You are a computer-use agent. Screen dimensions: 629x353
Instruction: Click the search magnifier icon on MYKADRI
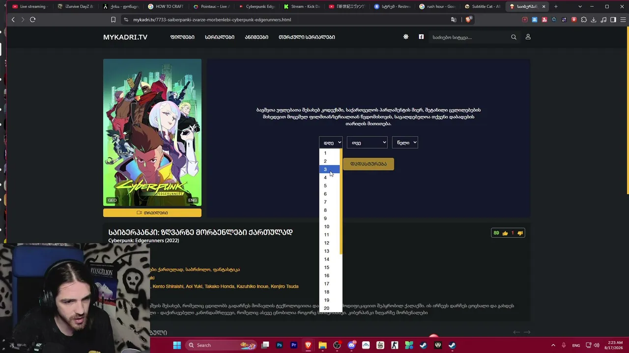point(514,37)
